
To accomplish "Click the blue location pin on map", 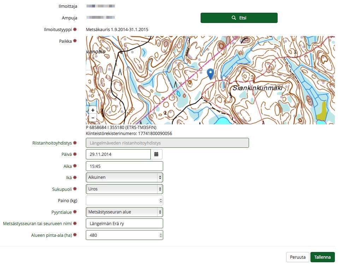I will pyautogui.click(x=210, y=74).
